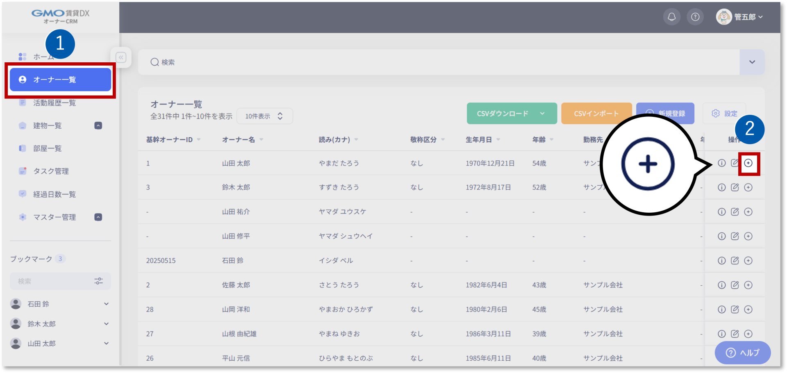Open the 10件表示 page size selector
Screen dimensions: 787x373
[x=264, y=116]
